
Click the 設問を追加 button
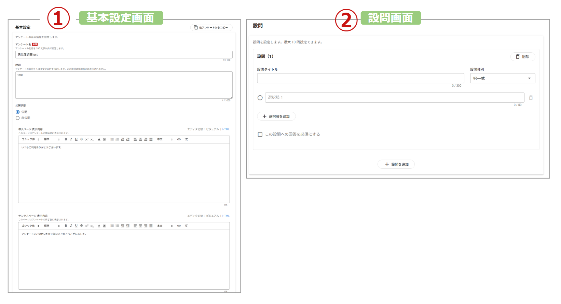396,164
